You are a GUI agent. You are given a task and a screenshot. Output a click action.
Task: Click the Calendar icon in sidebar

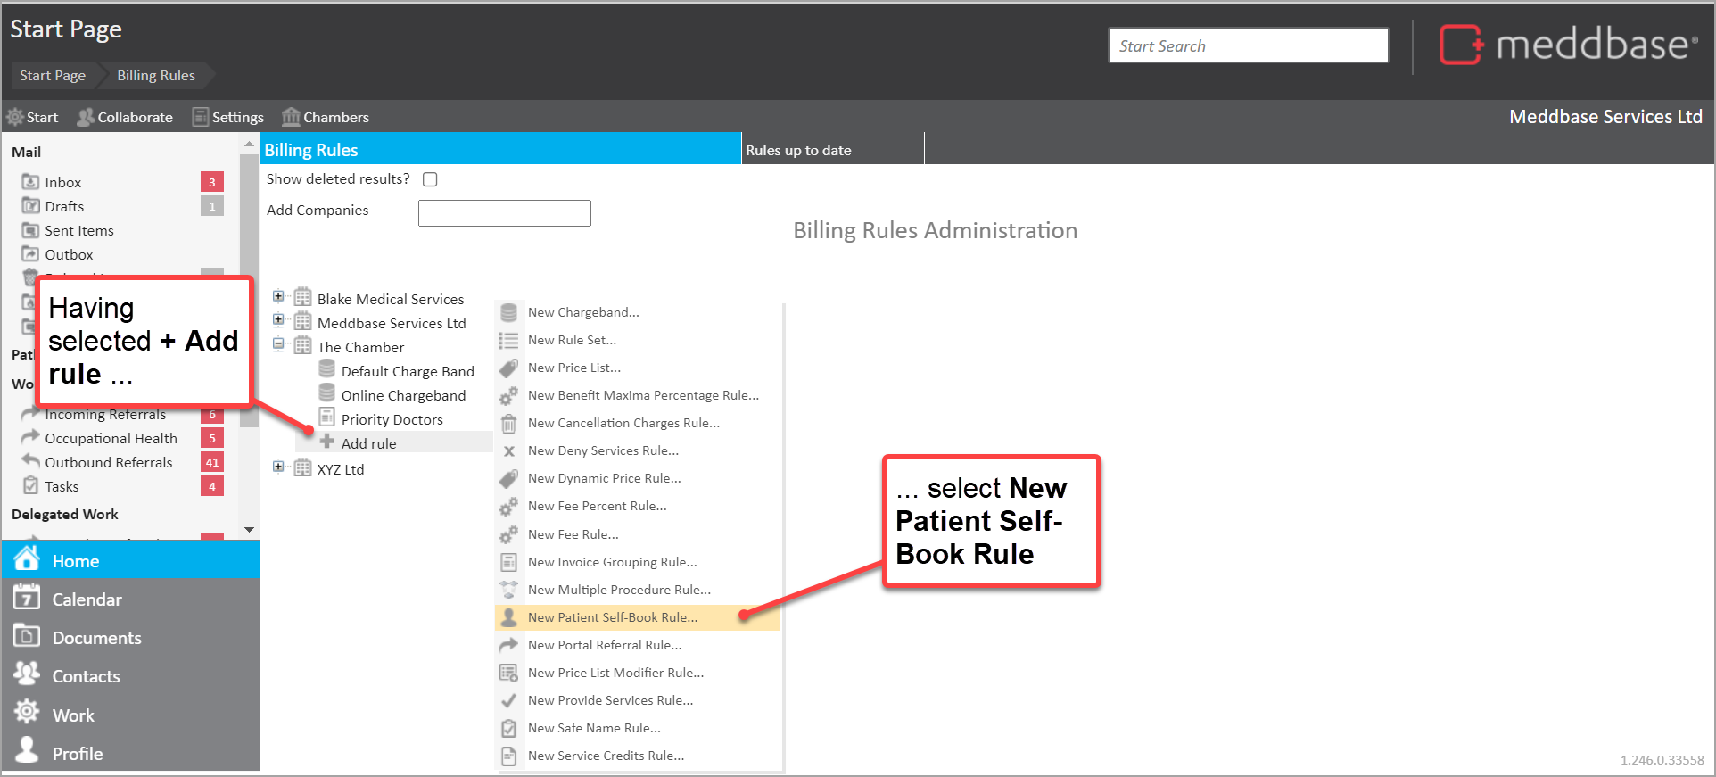click(27, 599)
